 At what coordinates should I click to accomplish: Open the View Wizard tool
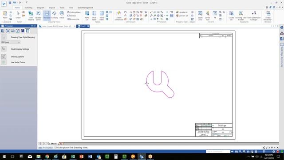(31, 16)
